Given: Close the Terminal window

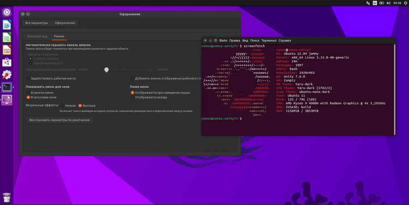Looking at the screenshot, I should 205,40.
